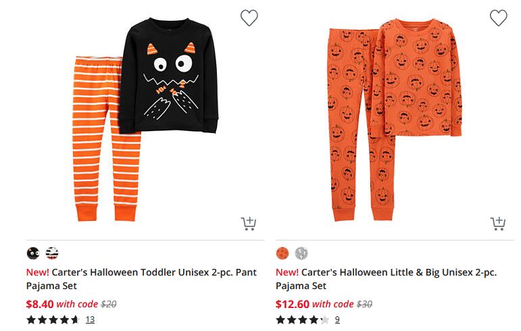
Task: Click the crossed-out $20 original price
Action: coord(108,304)
